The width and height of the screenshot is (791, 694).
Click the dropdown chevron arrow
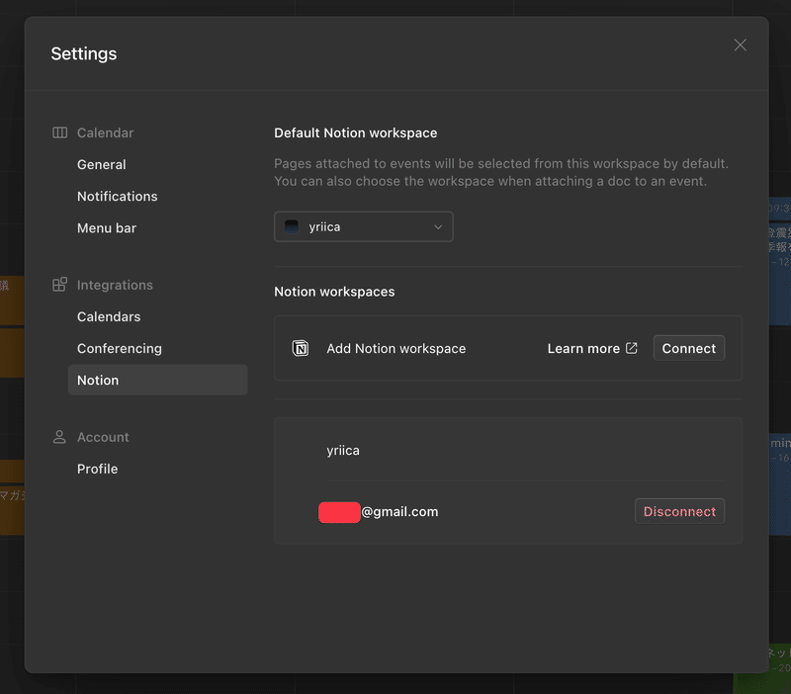(x=438, y=227)
